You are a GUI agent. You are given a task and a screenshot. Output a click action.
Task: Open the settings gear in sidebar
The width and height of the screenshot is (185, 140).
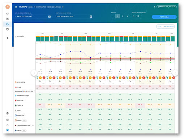click(x=8, y=113)
